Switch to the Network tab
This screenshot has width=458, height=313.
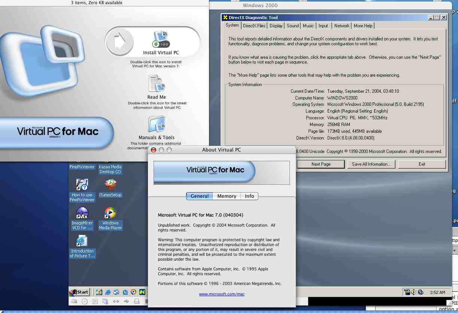click(342, 26)
